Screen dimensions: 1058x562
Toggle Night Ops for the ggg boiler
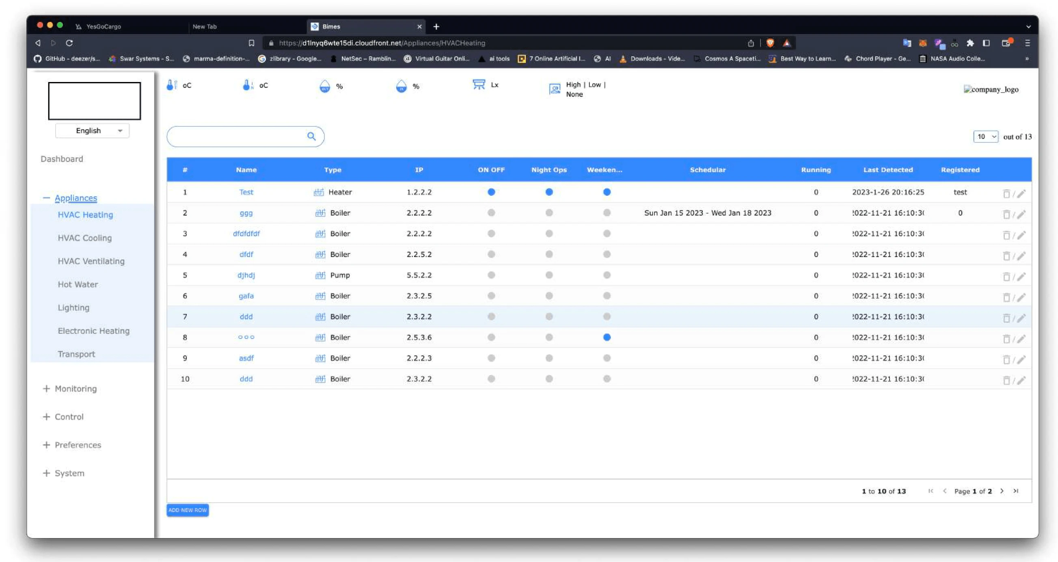pos(549,213)
